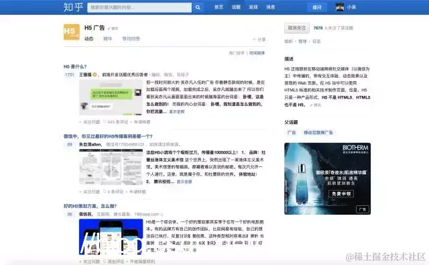
Task: Open the question H5 是什么?
Action: (x=75, y=66)
